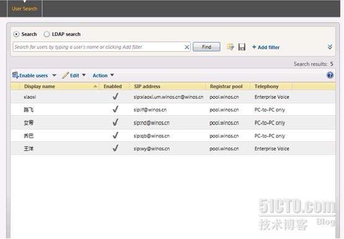This screenshot has width=344, height=239.
Task: Open the User Search tab
Action: [x=25, y=9]
